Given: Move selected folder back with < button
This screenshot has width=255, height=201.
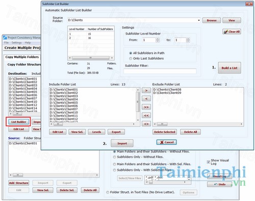Looking at the screenshot, I should 146,98.
